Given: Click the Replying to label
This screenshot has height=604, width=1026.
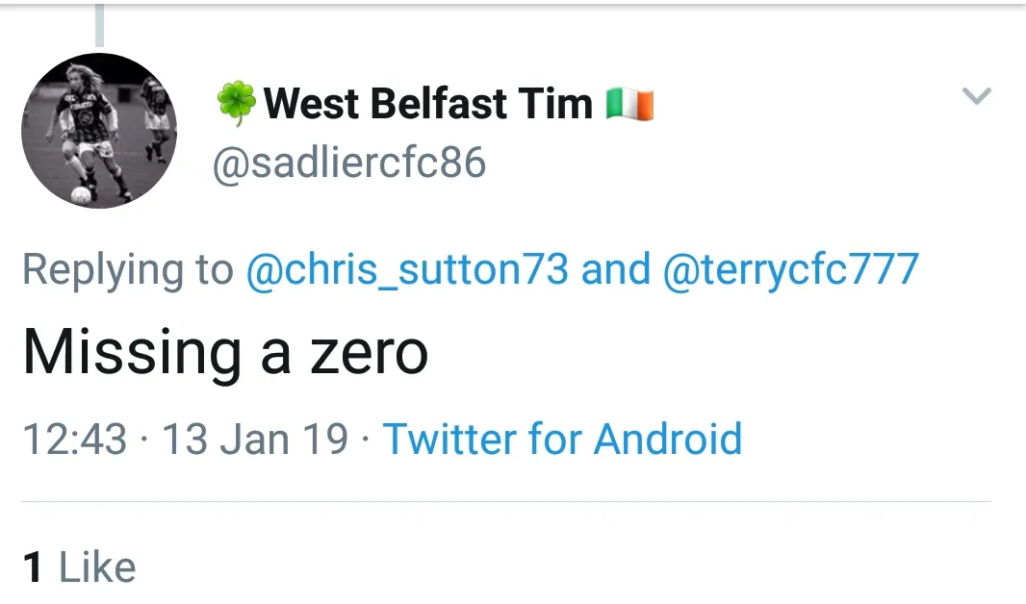Looking at the screenshot, I should [128, 269].
